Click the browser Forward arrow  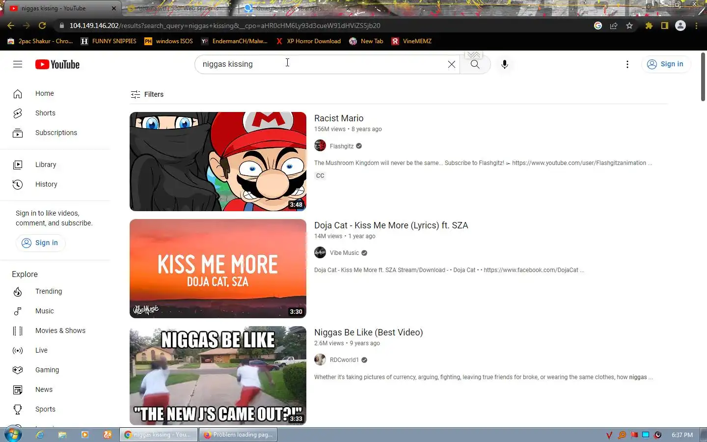point(27,26)
